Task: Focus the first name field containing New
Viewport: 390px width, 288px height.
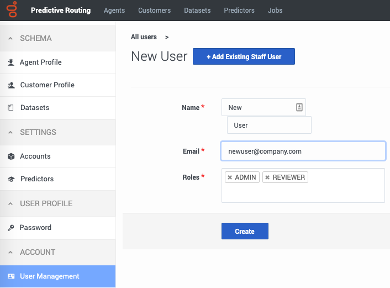Action: [x=263, y=107]
